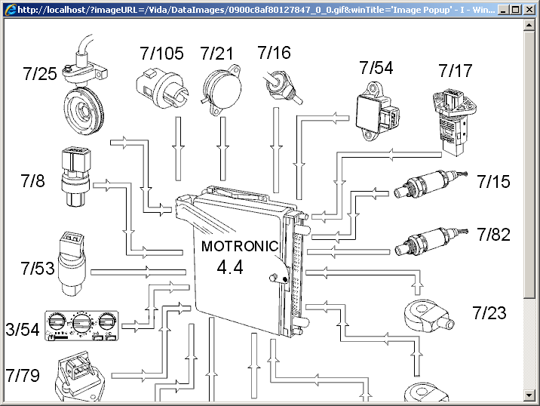This screenshot has height=406, width=540.
Task: Click the 7/53 sensor drawing
Action: pyautogui.click(x=72, y=263)
